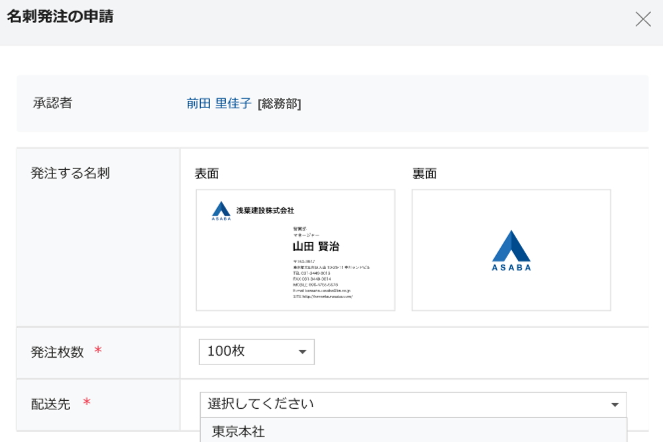The width and height of the screenshot is (663, 442).
Task: Close the 名刺発注の申請 dialog
Action: [x=642, y=19]
